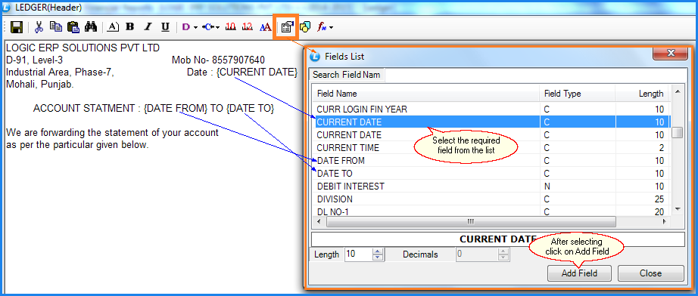Click the Decimals input field
This screenshot has width=698, height=296.
pyautogui.click(x=477, y=254)
